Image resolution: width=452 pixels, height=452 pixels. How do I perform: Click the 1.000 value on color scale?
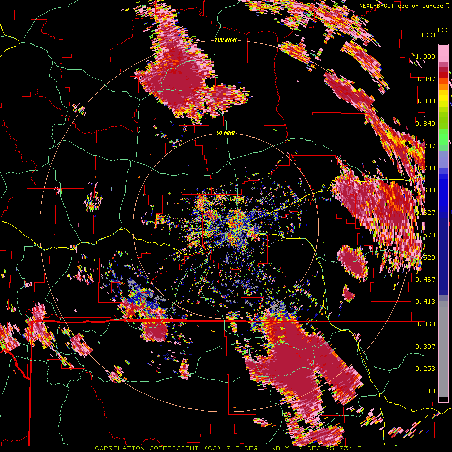click(x=425, y=56)
